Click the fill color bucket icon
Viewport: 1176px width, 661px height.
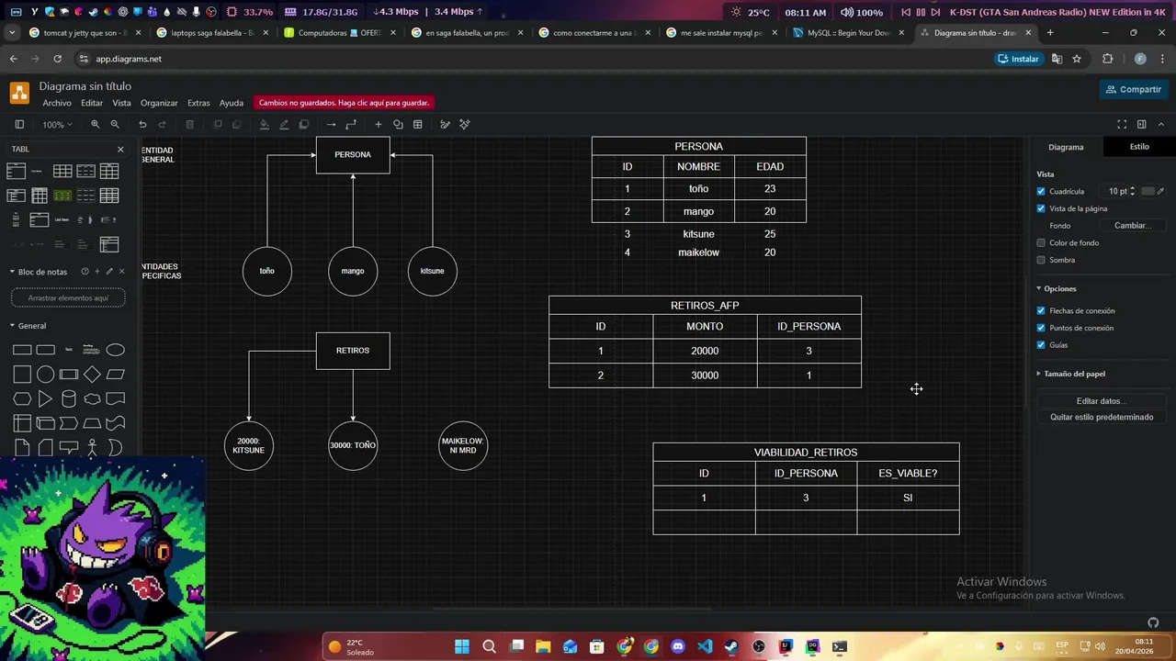265,124
